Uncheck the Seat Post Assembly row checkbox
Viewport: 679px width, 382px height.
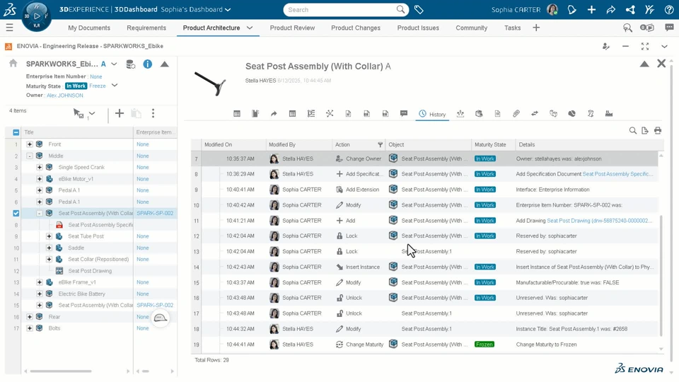[x=16, y=213]
